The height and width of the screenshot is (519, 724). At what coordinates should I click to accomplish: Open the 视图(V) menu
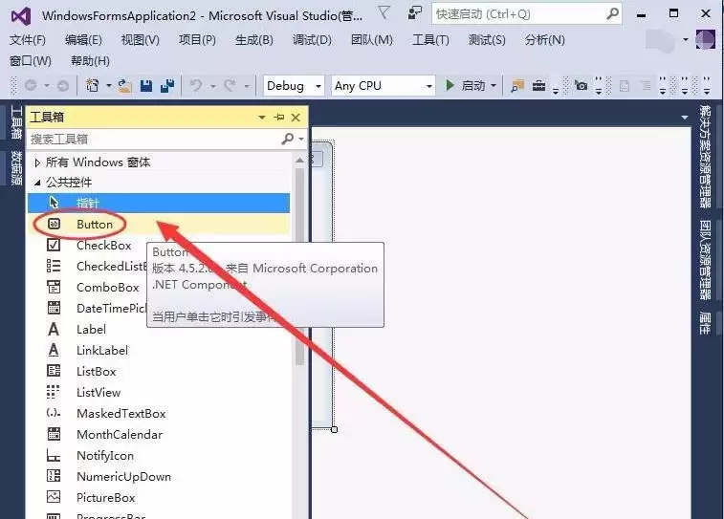pyautogui.click(x=141, y=40)
